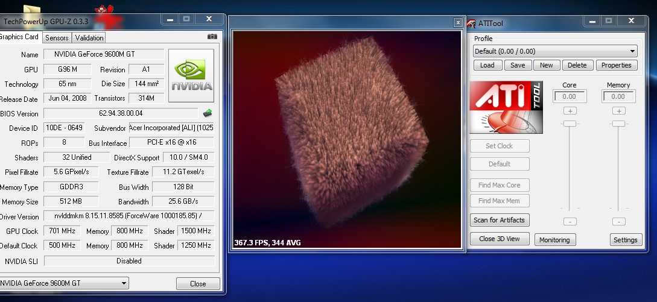
Task: Click the ATI Tool logo image
Action: pyautogui.click(x=506, y=108)
